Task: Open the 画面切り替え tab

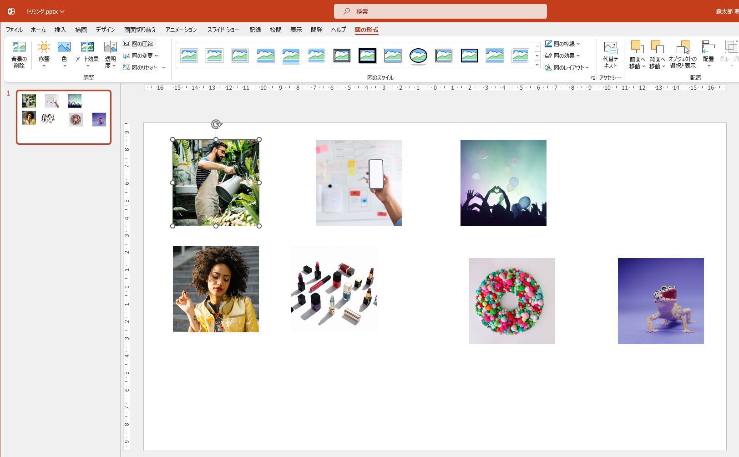Action: pos(140,30)
